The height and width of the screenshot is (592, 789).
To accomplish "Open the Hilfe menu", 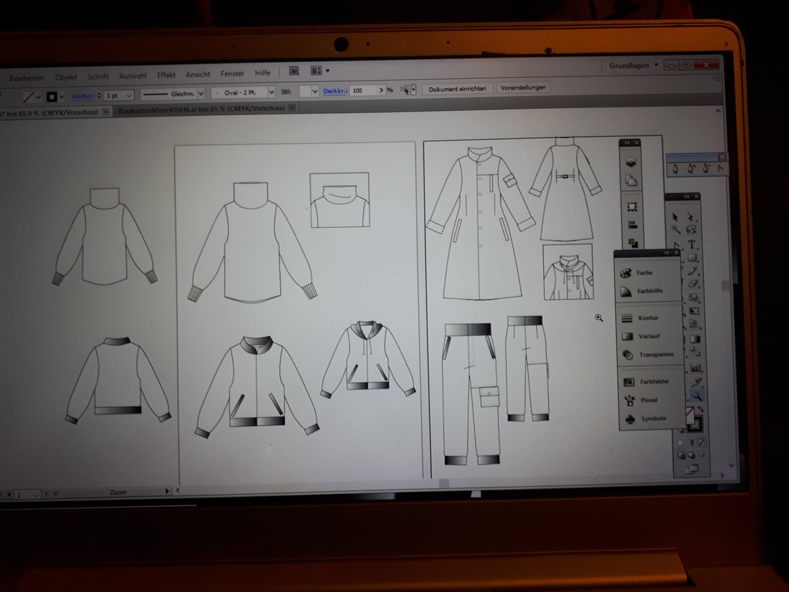I will coord(262,73).
